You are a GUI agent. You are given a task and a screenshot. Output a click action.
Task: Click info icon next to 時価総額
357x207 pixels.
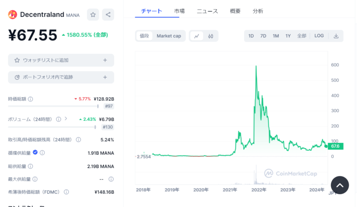(30, 99)
